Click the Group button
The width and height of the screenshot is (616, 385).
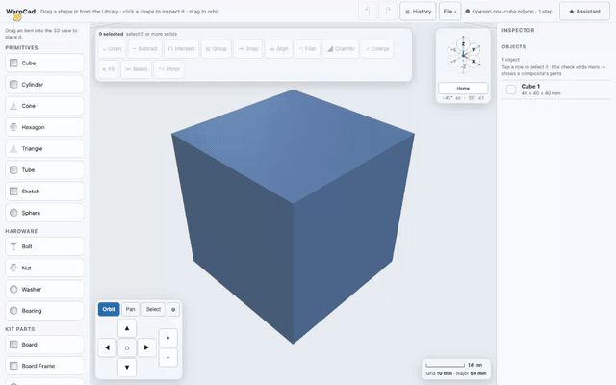(217, 49)
